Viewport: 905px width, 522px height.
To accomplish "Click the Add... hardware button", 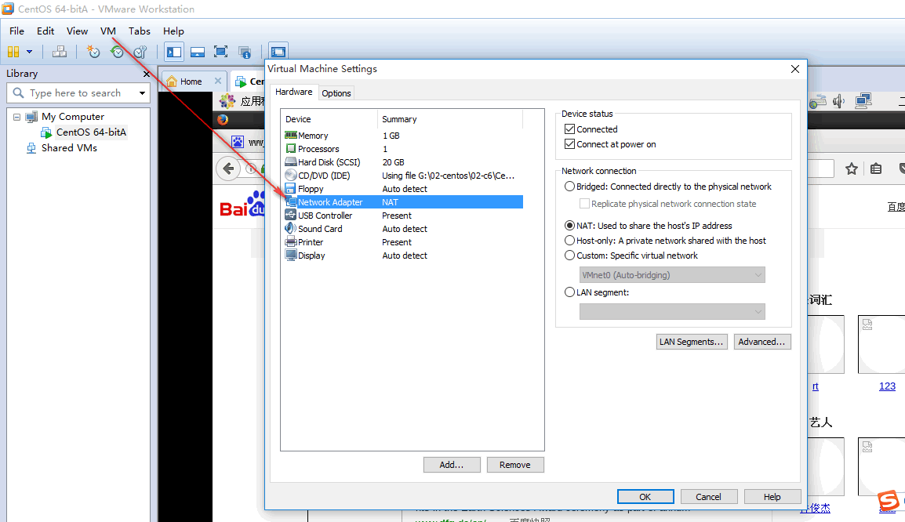I will coord(452,465).
